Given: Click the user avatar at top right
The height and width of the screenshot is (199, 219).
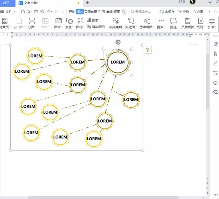Looking at the screenshot, I should 192,2.
